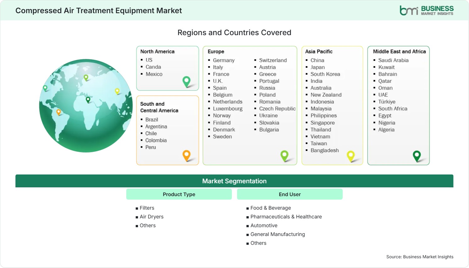The width and height of the screenshot is (469, 268).
Task: Click Algeria in the Middle East list
Action: (386, 130)
